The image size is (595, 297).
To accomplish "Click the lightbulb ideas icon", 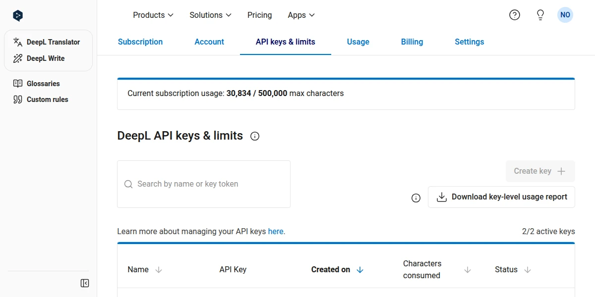I will coord(540,15).
